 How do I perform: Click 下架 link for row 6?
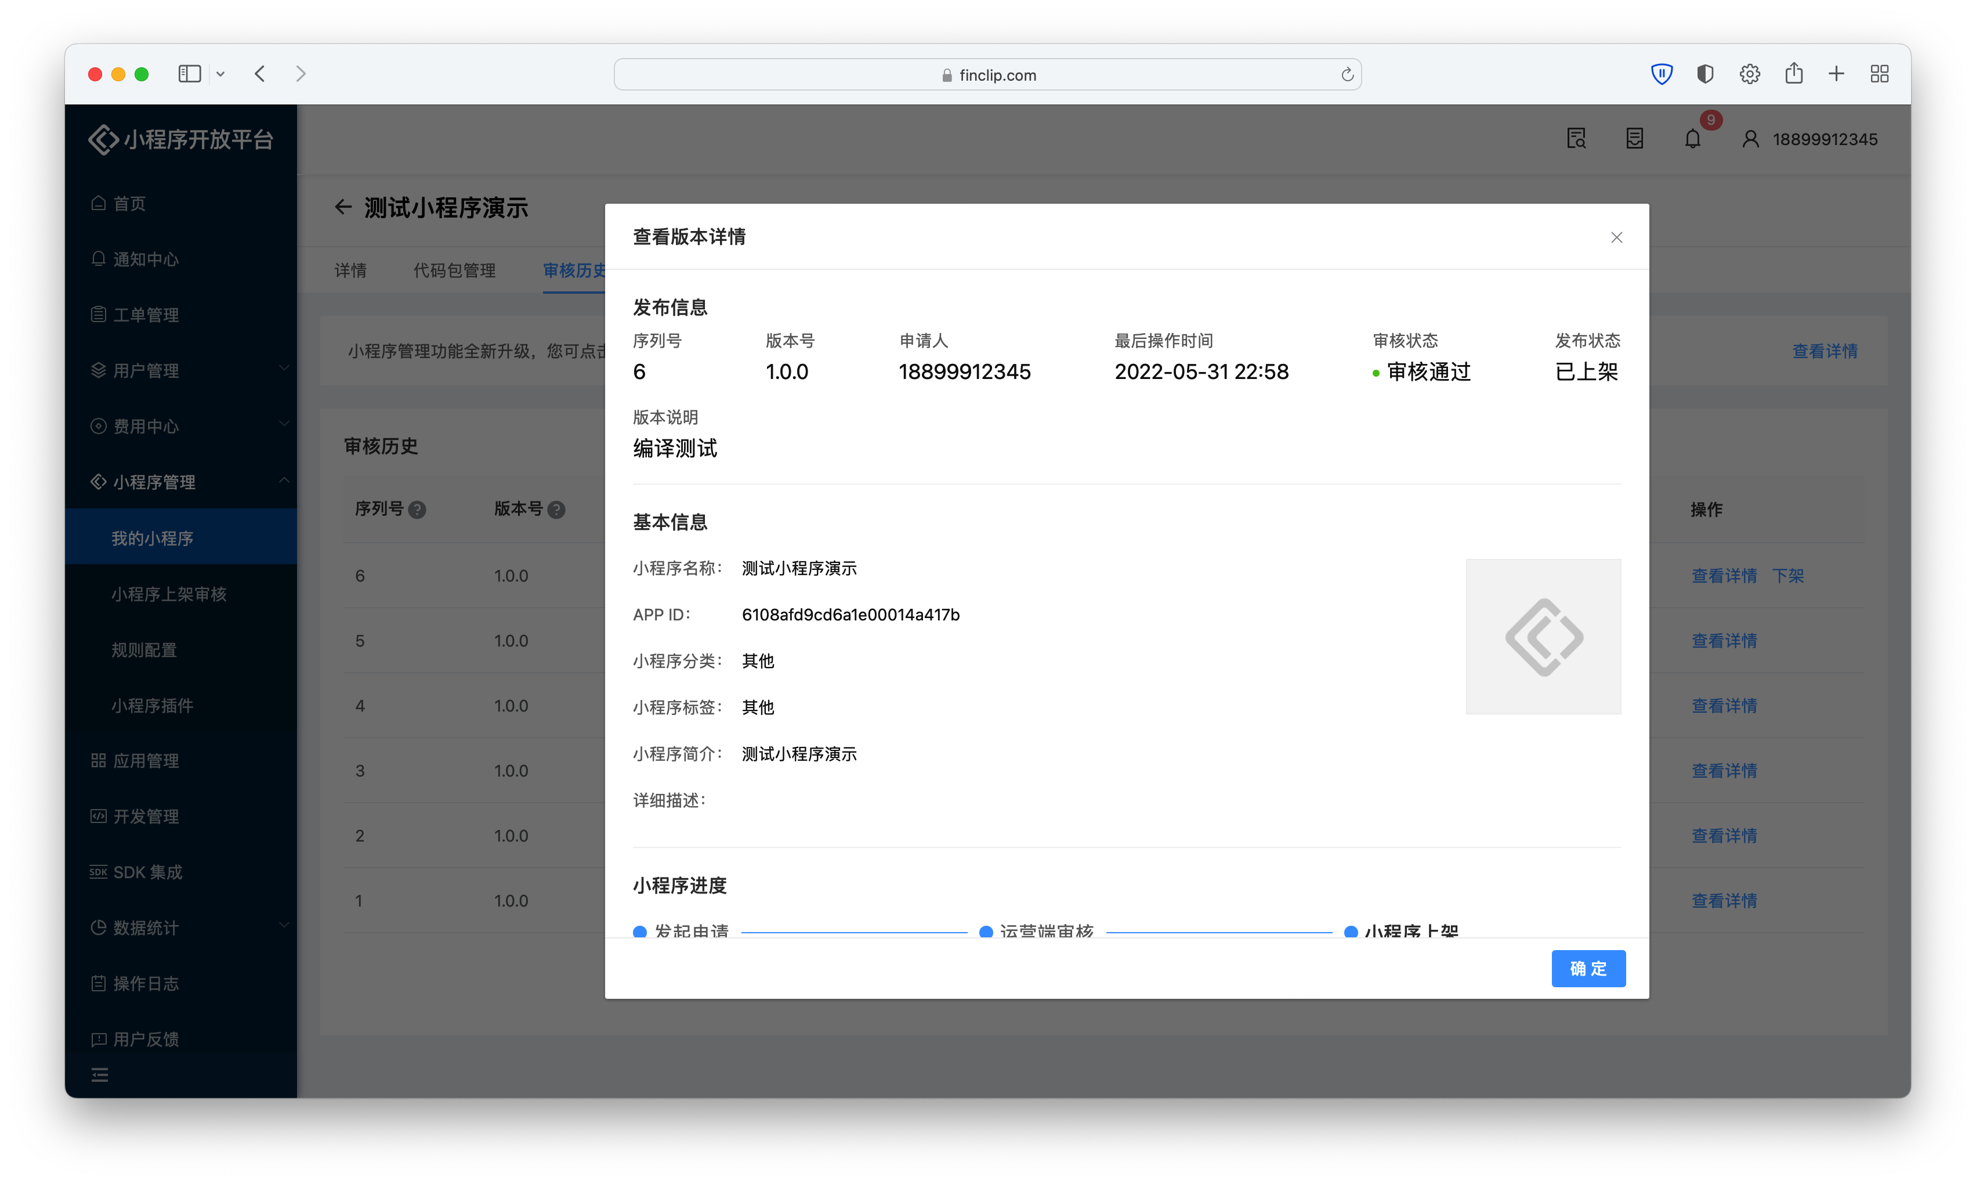coord(1788,575)
